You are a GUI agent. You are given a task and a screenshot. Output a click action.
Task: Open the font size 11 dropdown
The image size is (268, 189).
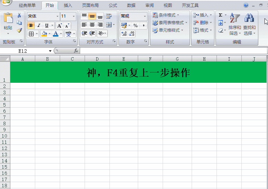point(74,16)
